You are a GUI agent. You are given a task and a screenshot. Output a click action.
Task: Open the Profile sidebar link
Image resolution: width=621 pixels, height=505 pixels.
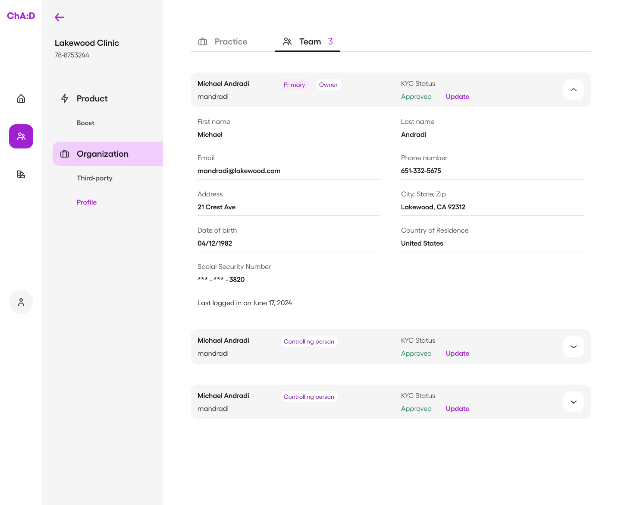pos(87,202)
